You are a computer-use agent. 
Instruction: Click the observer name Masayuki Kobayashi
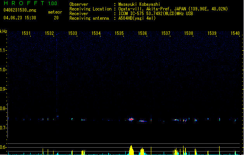(139, 4)
